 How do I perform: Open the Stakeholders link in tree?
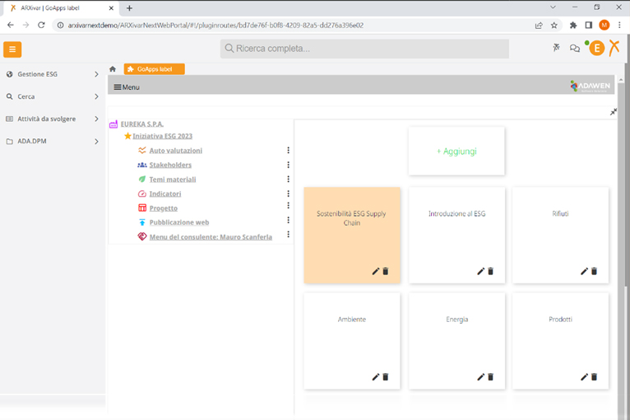[x=170, y=165]
